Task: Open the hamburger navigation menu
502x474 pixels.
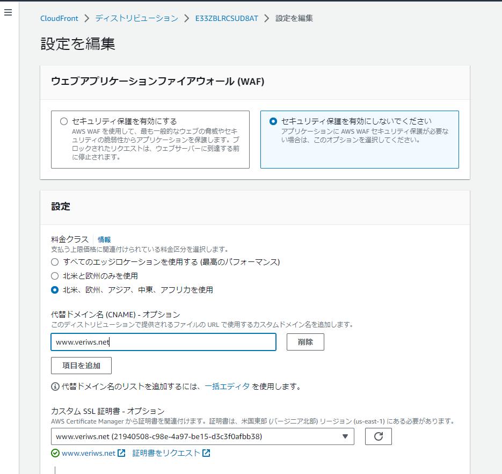Action: pos(8,12)
